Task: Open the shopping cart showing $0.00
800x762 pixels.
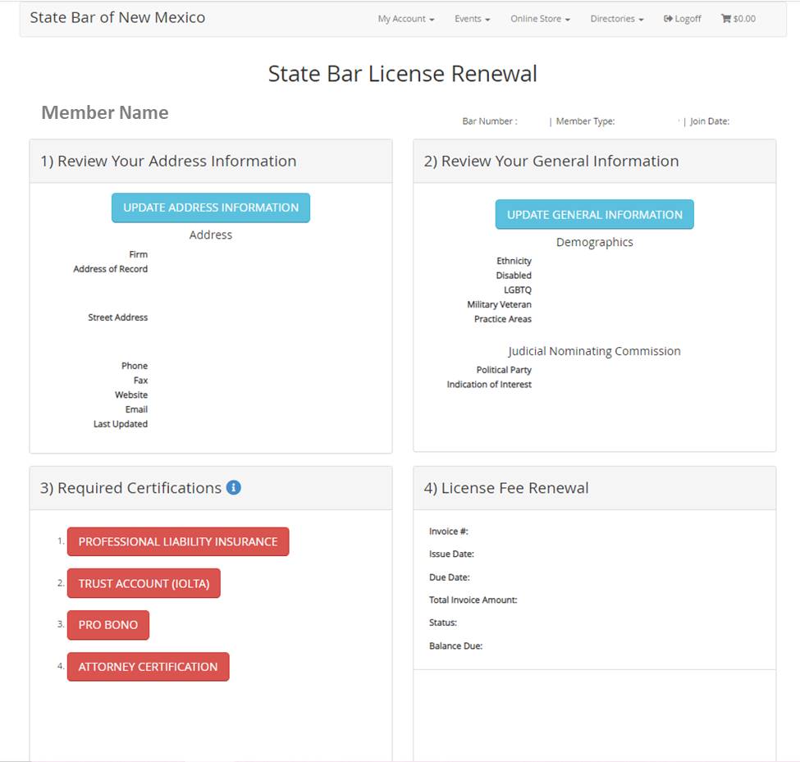Action: (738, 19)
